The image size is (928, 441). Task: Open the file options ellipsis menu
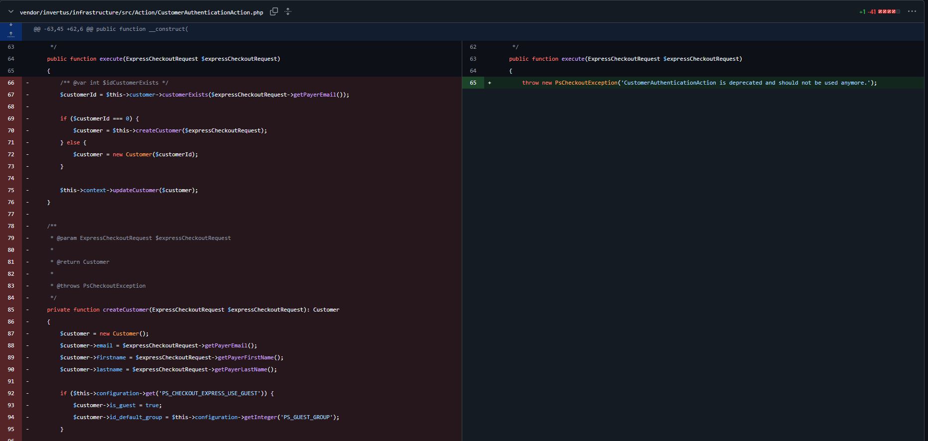coord(912,11)
